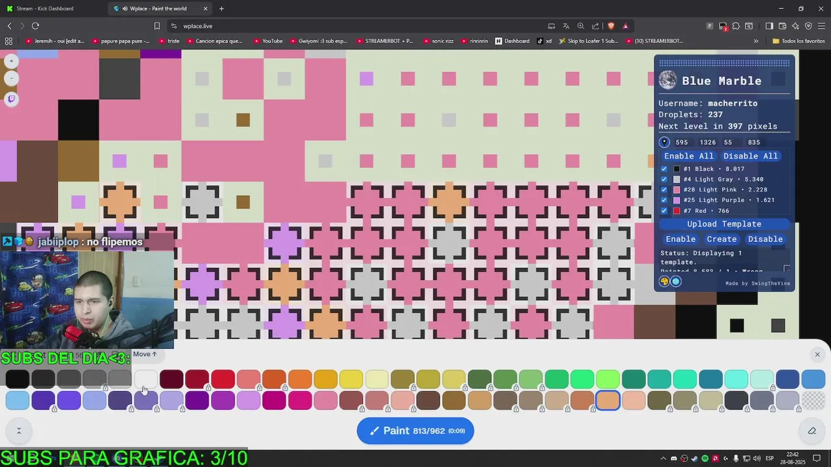Image resolution: width=831 pixels, height=467 pixels.
Task: Open the Skip to Loafer bookmark
Action: [x=588, y=41]
